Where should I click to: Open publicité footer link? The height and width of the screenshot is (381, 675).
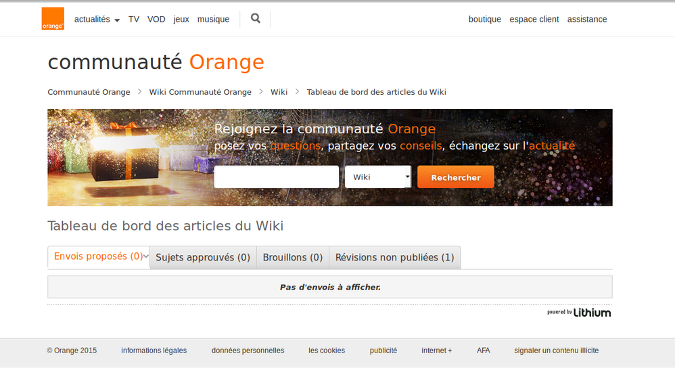coord(383,351)
